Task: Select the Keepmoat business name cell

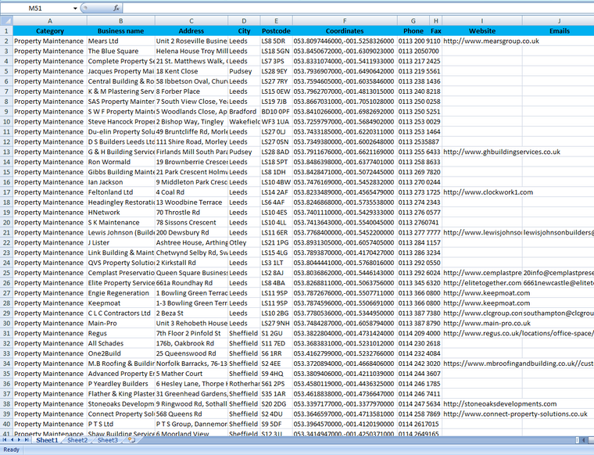Action: point(121,303)
